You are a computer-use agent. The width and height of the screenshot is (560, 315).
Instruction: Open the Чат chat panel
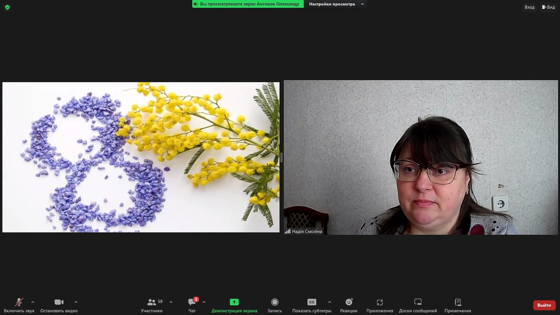point(192,305)
